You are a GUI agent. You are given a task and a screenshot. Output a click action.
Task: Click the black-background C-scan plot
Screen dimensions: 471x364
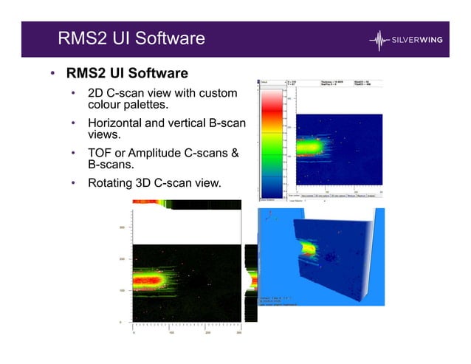tap(187, 284)
